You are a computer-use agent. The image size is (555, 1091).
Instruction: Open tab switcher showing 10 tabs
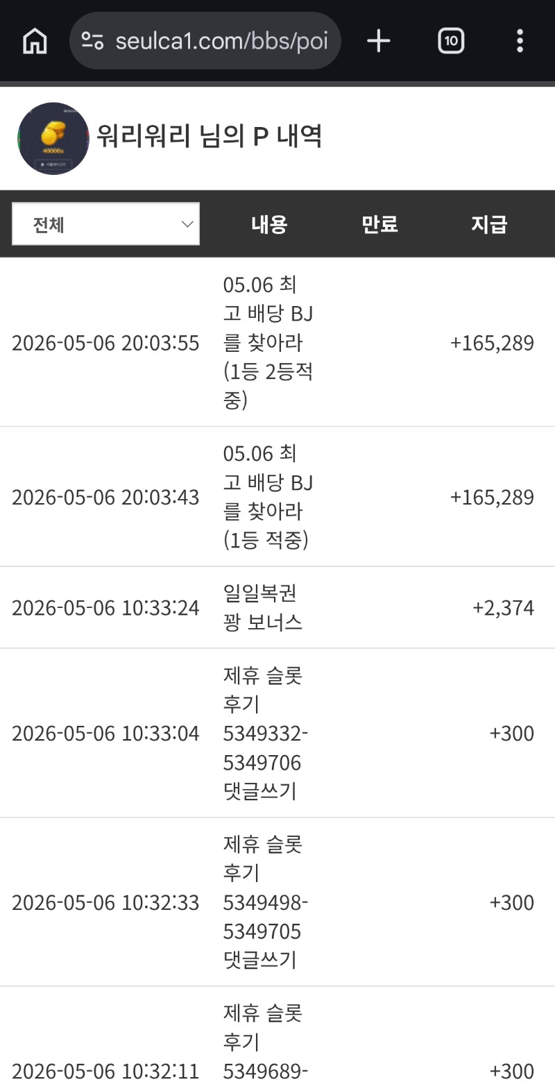[x=451, y=41]
